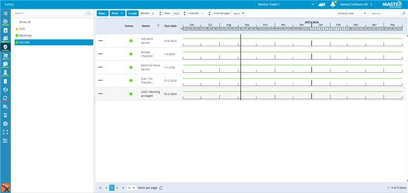The height and width of the screenshot is (193, 408).
Task: Open actions menu for Fuel / Oil Transfer
Action: (x=100, y=80)
